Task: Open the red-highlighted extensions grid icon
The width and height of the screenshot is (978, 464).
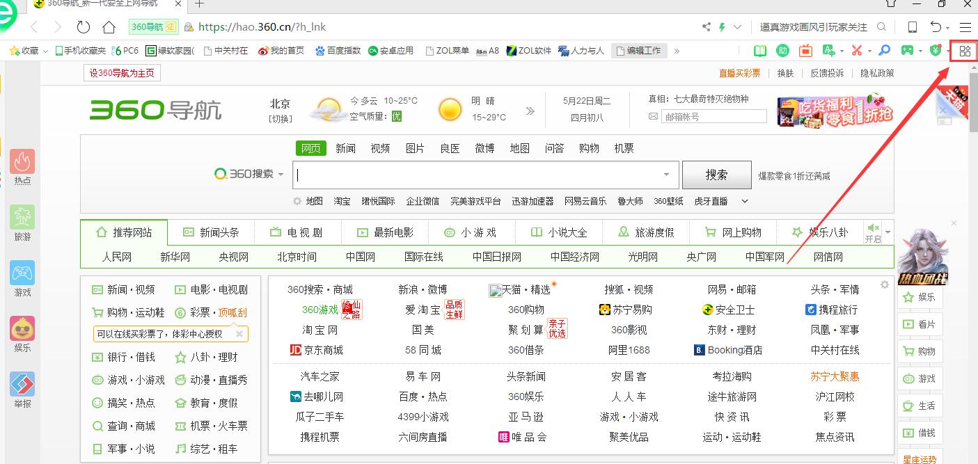Action: (963, 50)
